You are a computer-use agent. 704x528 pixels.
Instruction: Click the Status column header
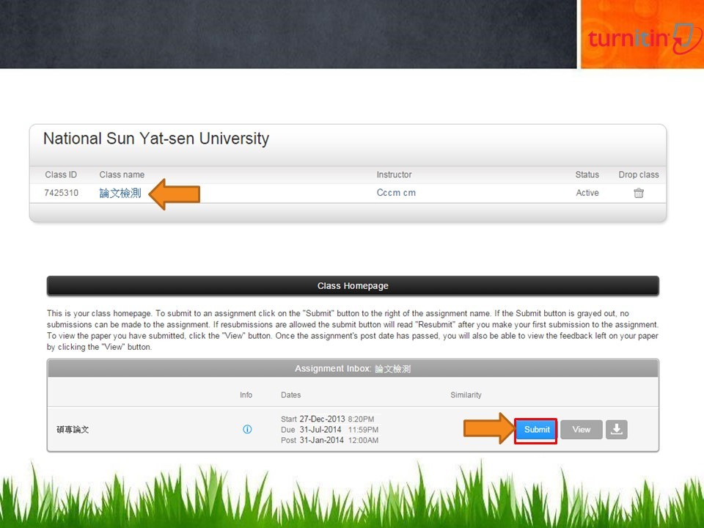point(587,175)
